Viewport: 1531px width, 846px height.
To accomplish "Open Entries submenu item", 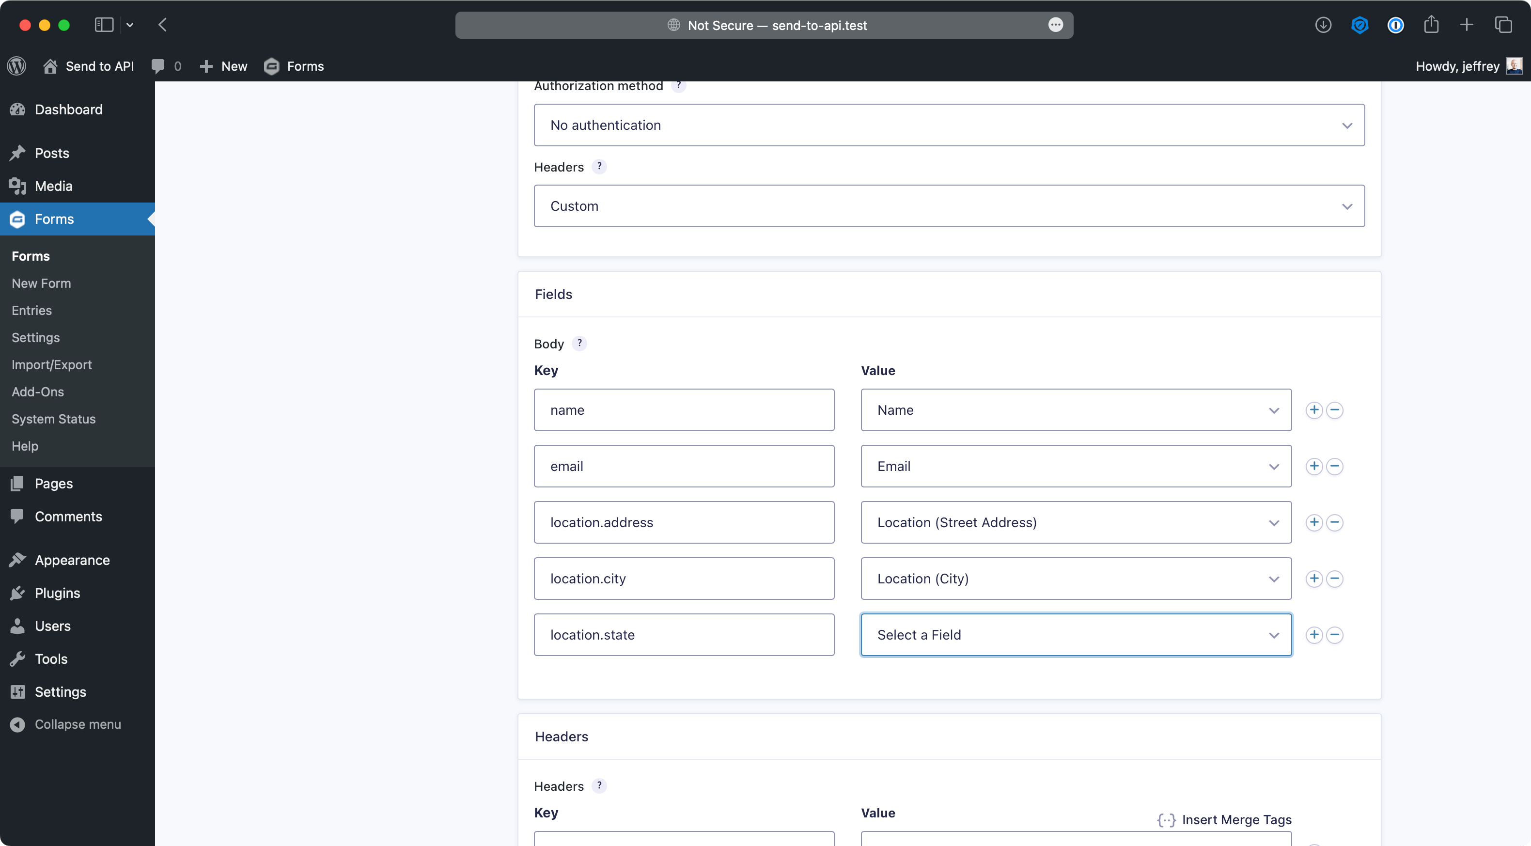I will (x=31, y=310).
